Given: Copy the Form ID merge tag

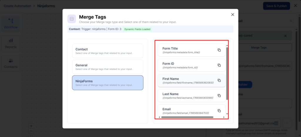Looking at the screenshot, I should [219, 65].
